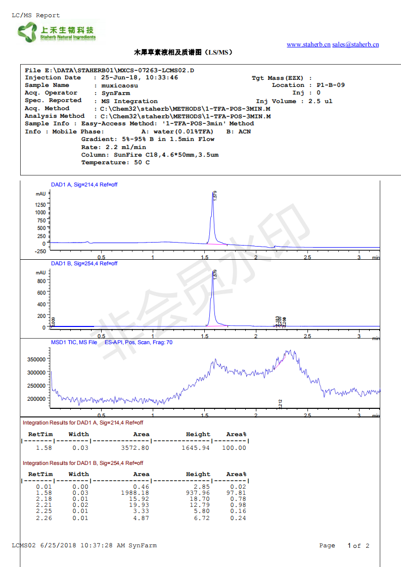The image size is (401, 567).
Task: Click the Staherb green logo icon
Action: [x=27, y=32]
